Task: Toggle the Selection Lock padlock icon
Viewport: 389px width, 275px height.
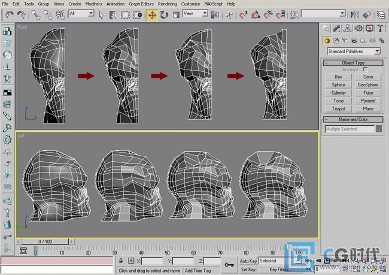Action: point(121,261)
